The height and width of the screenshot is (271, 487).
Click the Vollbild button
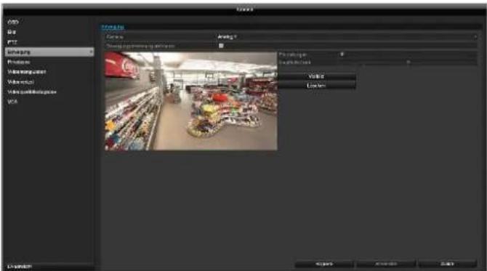point(316,76)
